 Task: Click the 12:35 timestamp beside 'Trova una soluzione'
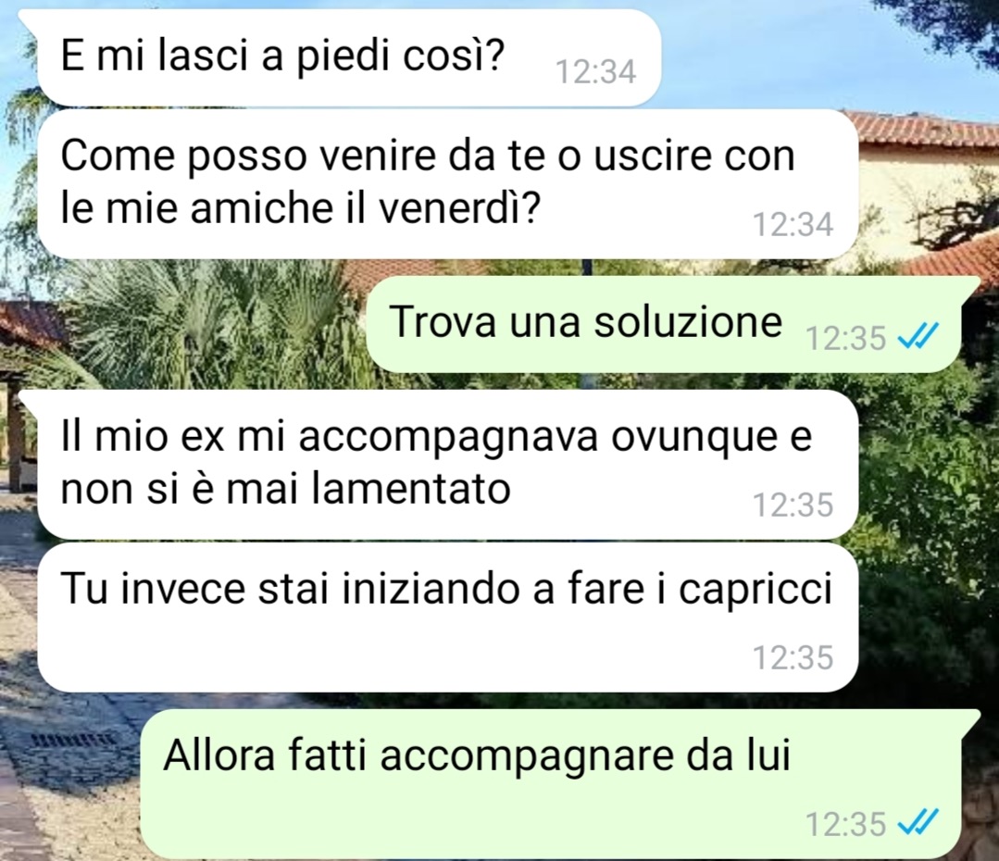[846, 338]
